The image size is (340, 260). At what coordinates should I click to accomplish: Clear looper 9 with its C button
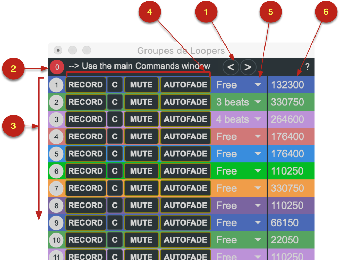[115, 223]
